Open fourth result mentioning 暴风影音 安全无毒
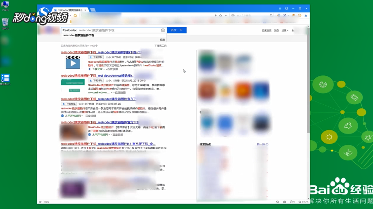 (x=100, y=122)
